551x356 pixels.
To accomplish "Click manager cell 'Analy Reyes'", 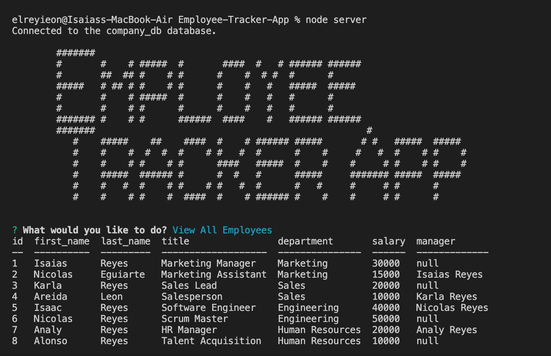I will pos(447,330).
